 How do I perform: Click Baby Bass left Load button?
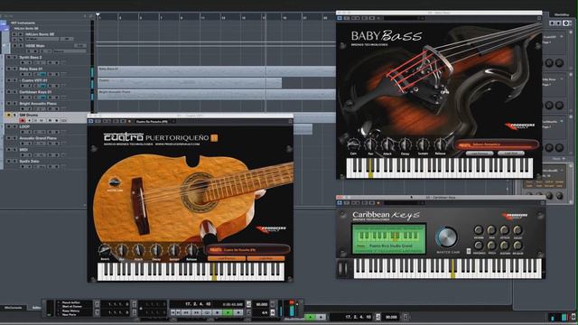click(480, 153)
